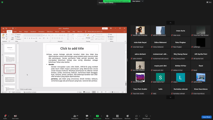This screenshot has width=213, height=120.
Task: Show next participants with down arrow
Action: [x=170, y=97]
